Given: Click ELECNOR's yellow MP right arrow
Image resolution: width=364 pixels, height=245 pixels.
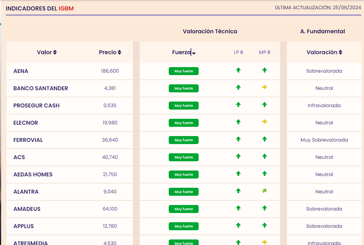Looking at the screenshot, I should tap(265, 122).
